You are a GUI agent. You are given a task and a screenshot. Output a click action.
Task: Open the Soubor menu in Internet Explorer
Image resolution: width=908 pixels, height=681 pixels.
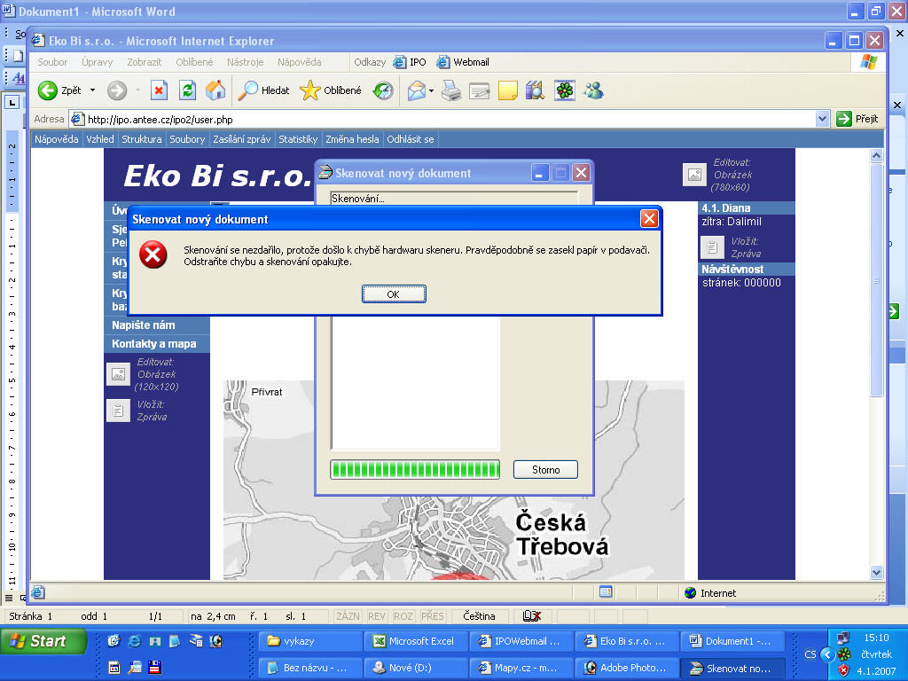(x=52, y=62)
